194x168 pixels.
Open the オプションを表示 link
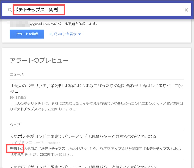(62, 34)
